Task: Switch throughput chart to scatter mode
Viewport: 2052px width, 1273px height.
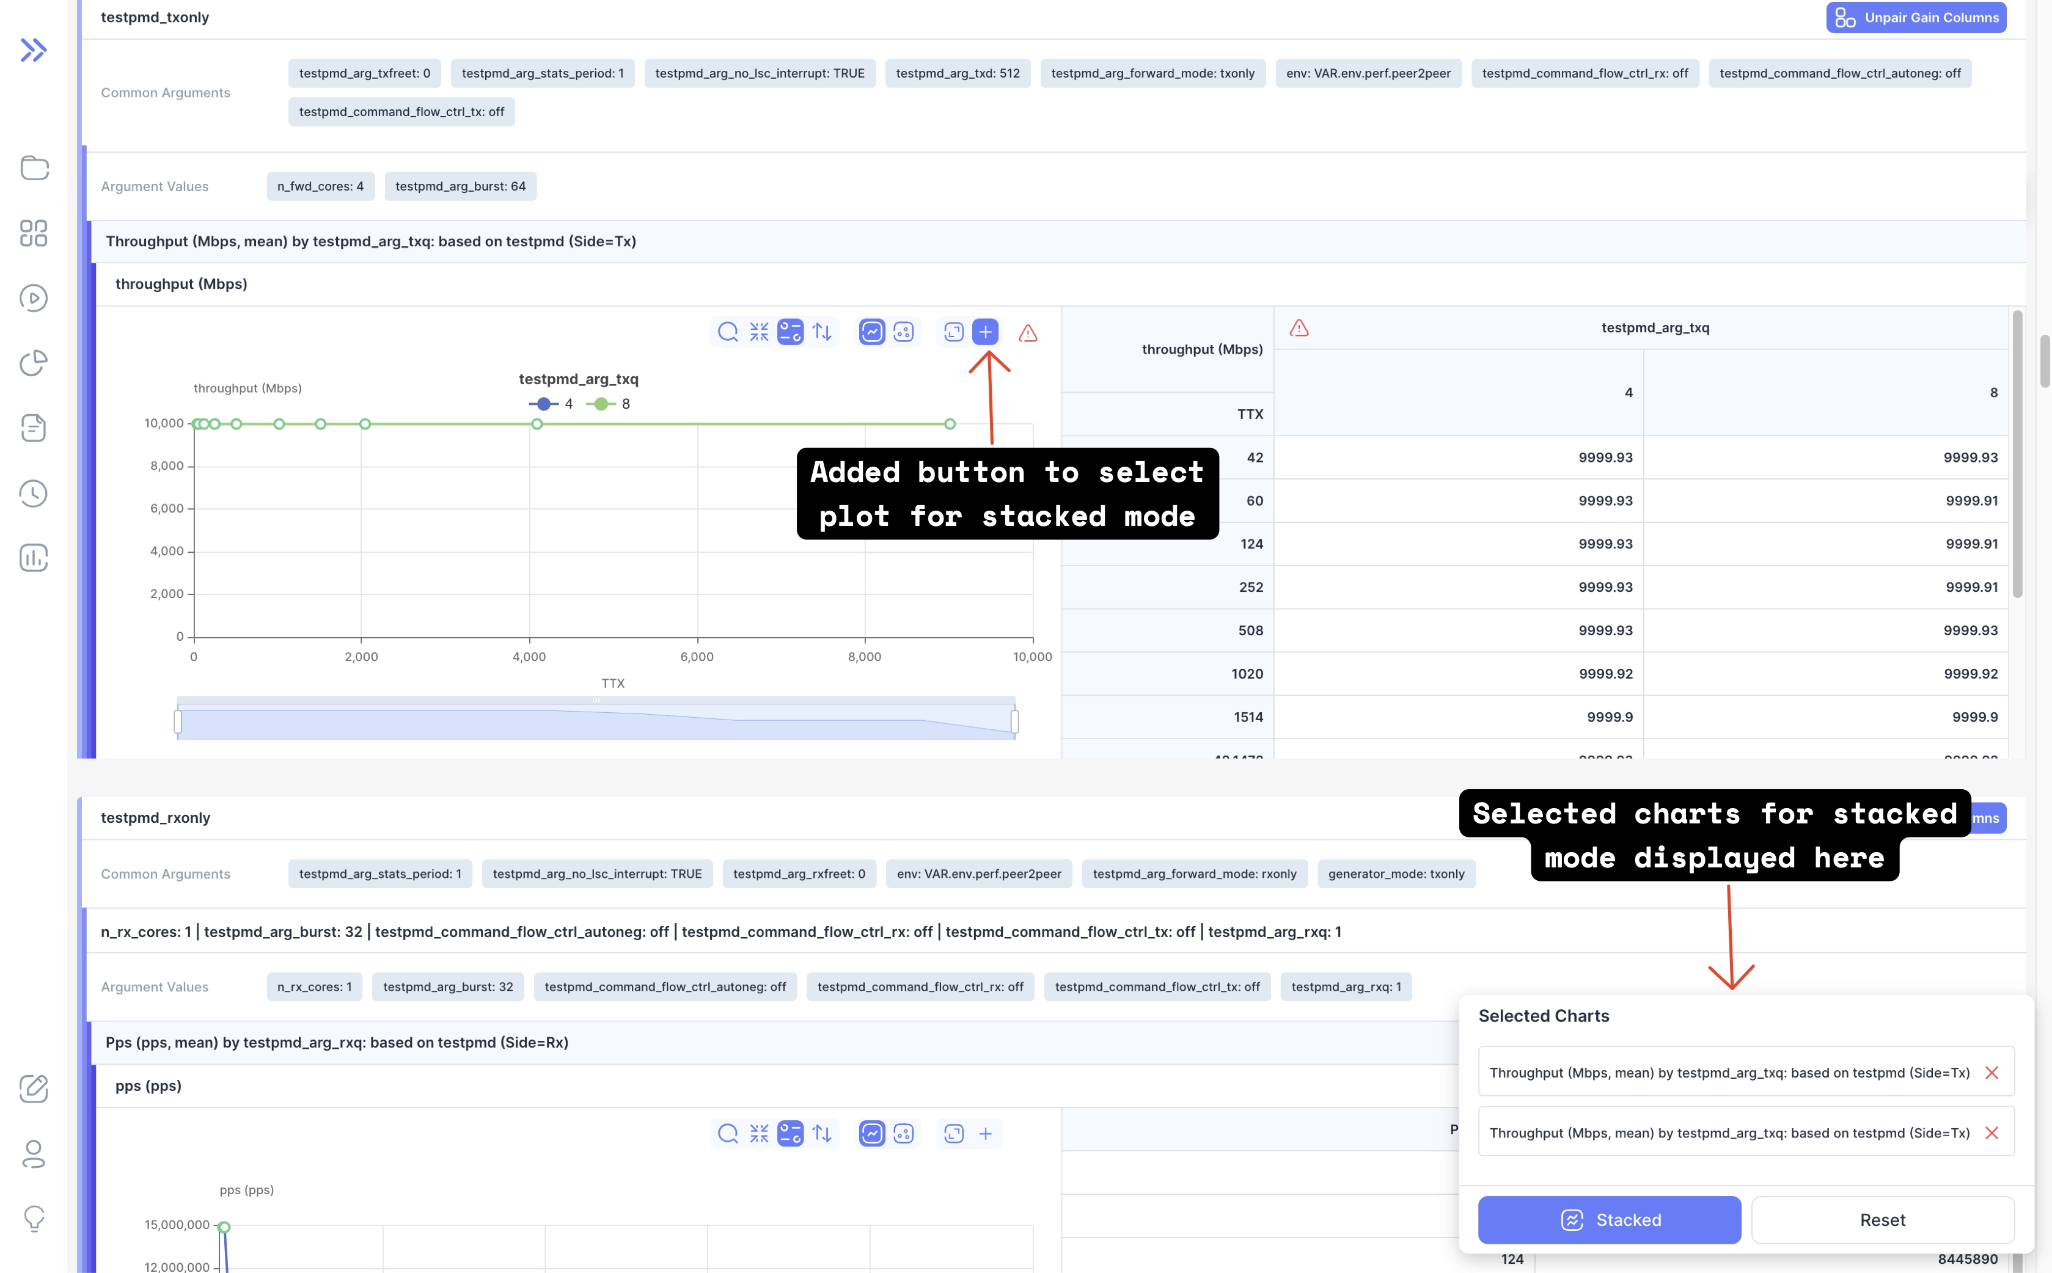Action: [x=904, y=332]
